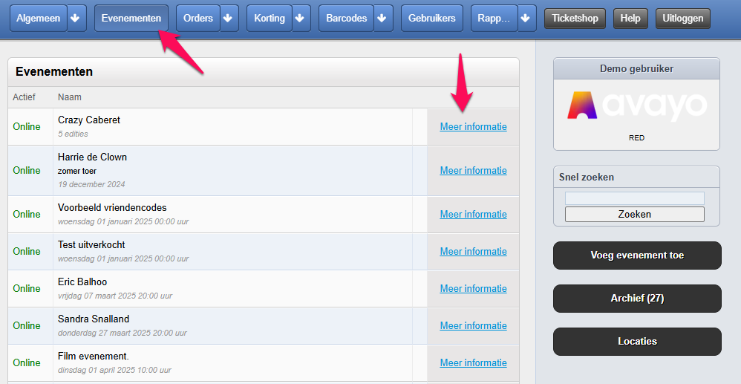Expand the Rapp... dropdown arrow

[527, 19]
